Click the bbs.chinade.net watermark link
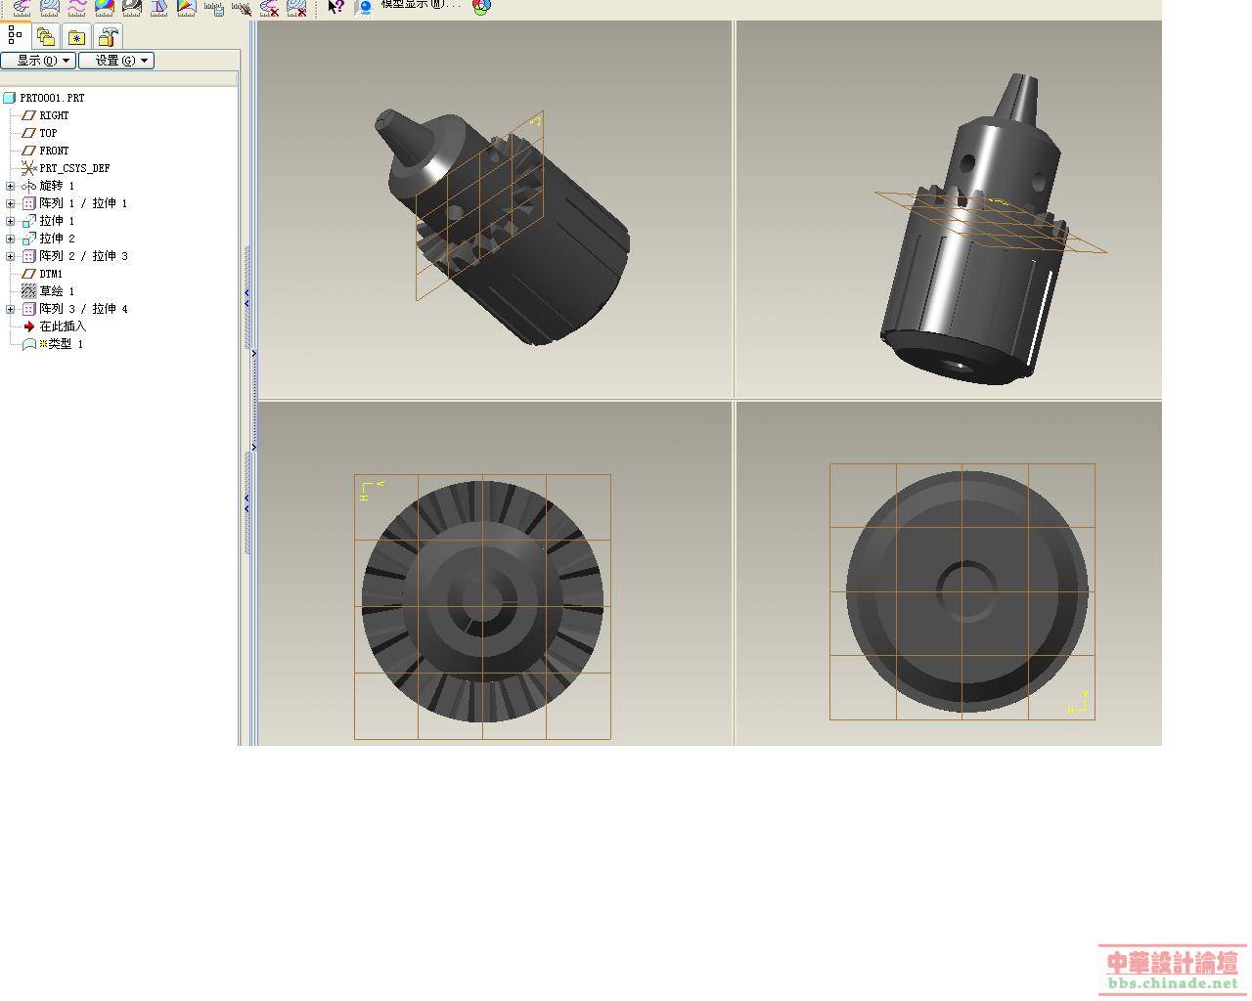1252x1001 pixels. click(1172, 982)
